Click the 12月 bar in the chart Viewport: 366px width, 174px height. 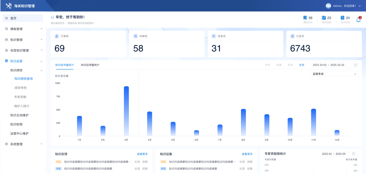337,133
